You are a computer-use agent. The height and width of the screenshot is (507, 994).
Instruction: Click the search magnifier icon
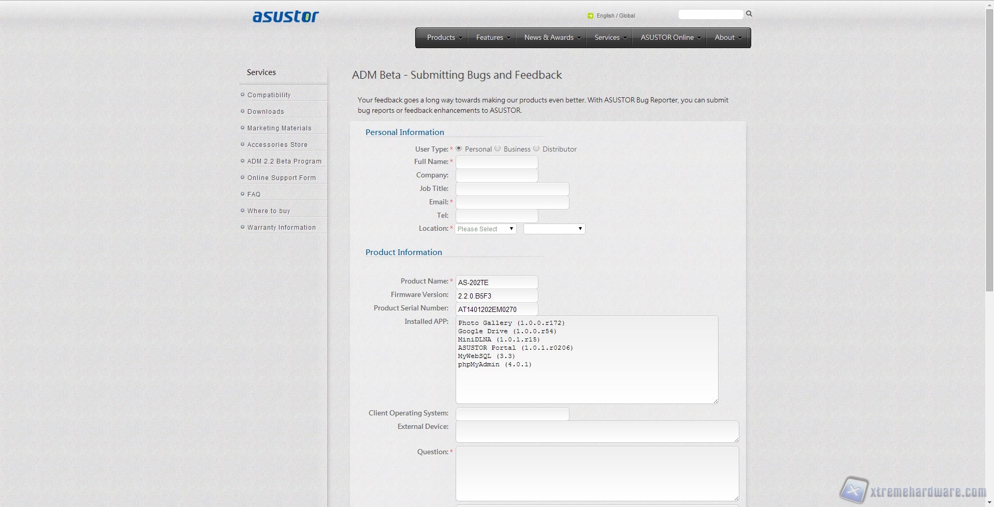click(x=749, y=14)
